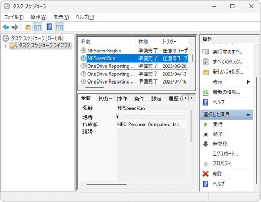Screen dimensions: 261x202
Task: Click the clock icon beside タスク スケジューラ (ローカル)
Action: coord(6,38)
